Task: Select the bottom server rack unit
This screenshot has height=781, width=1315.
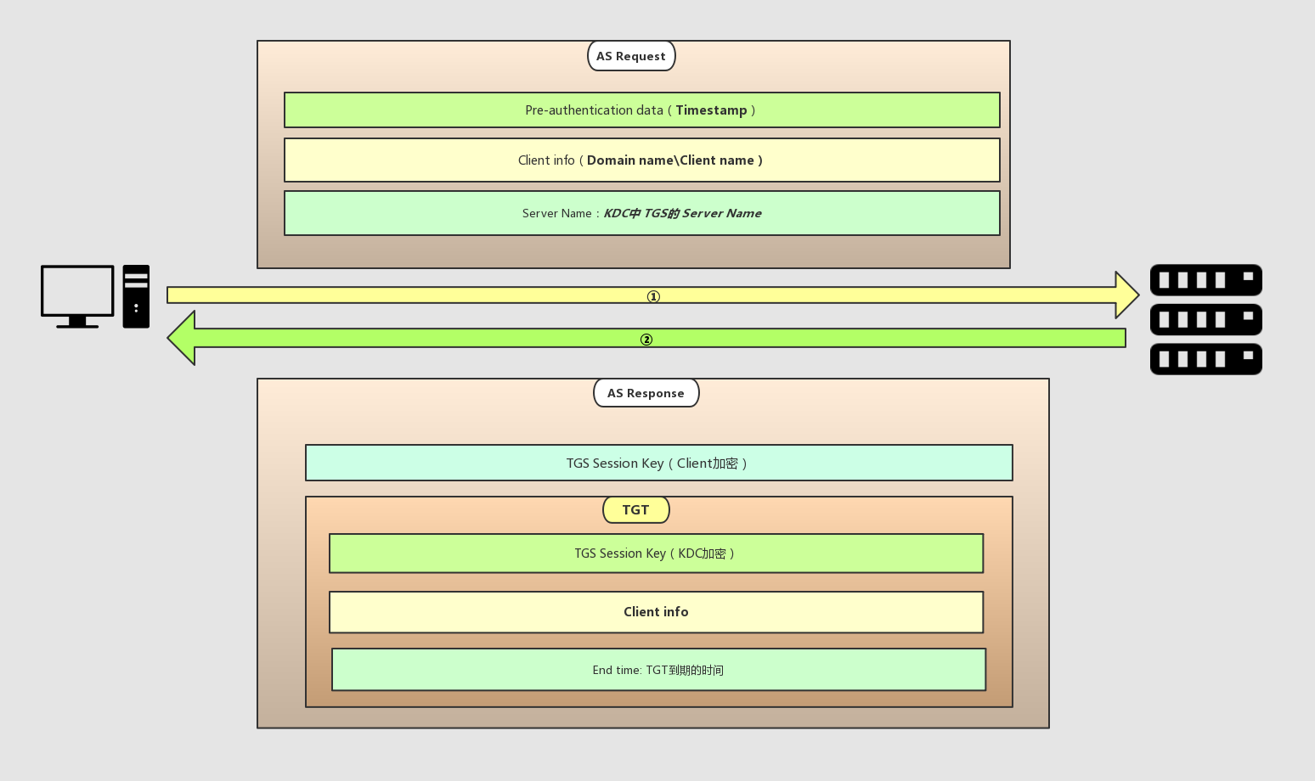Action: [1205, 359]
